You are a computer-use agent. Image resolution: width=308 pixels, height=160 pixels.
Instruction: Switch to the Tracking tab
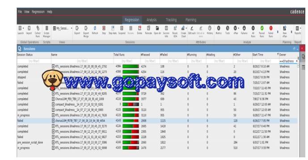click(171, 20)
